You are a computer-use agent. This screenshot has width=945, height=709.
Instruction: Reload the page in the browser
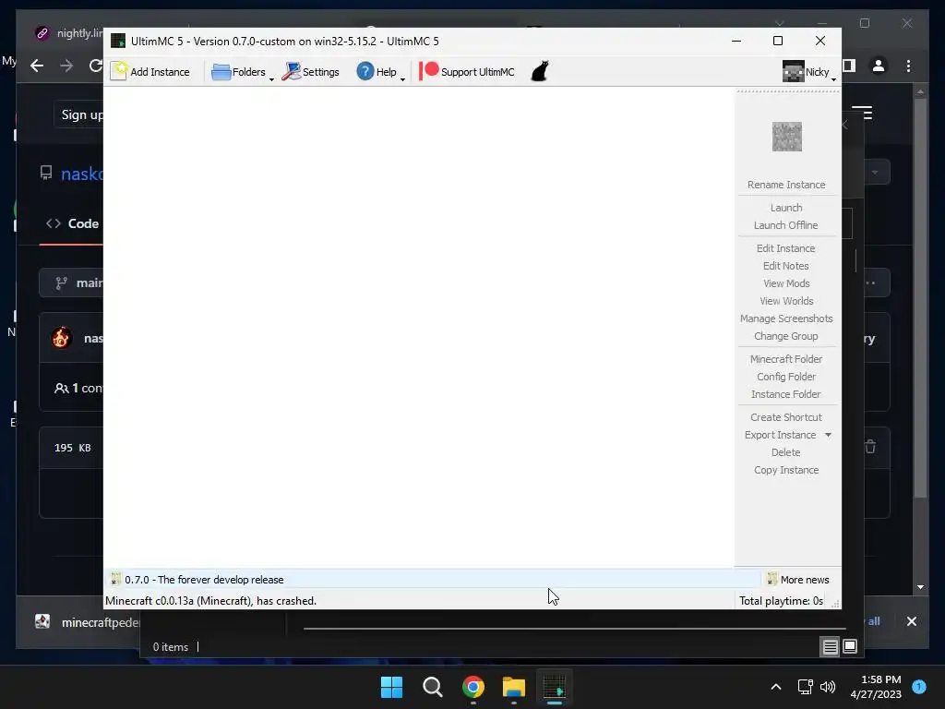pos(95,66)
